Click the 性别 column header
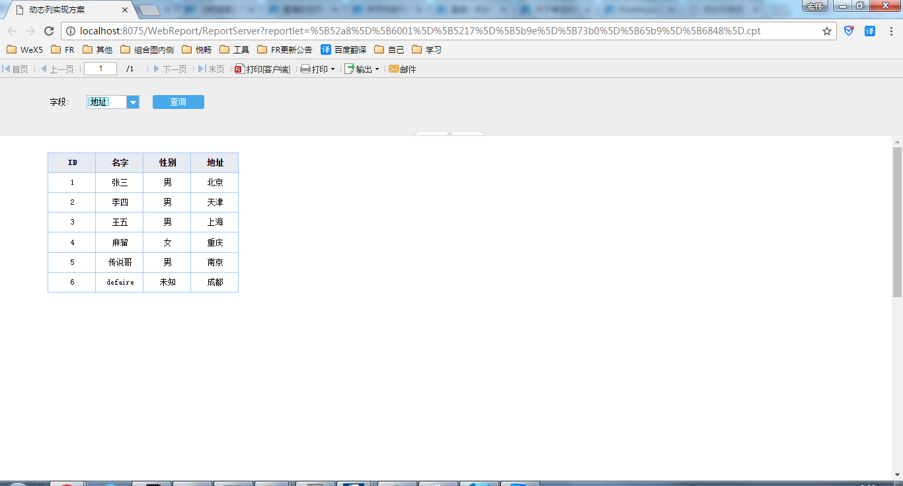Screen dimensions: 903x486 tap(167, 162)
